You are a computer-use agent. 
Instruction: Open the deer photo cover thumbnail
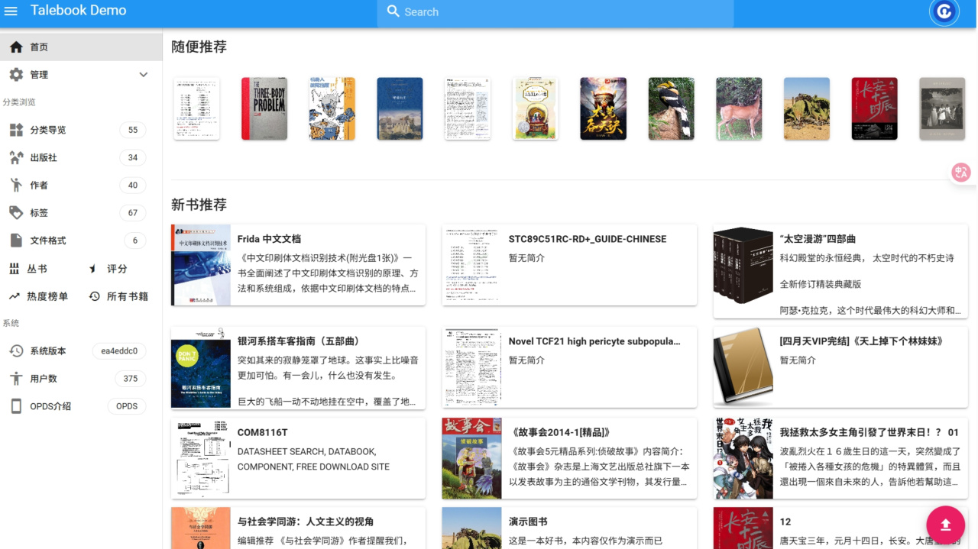coord(739,108)
